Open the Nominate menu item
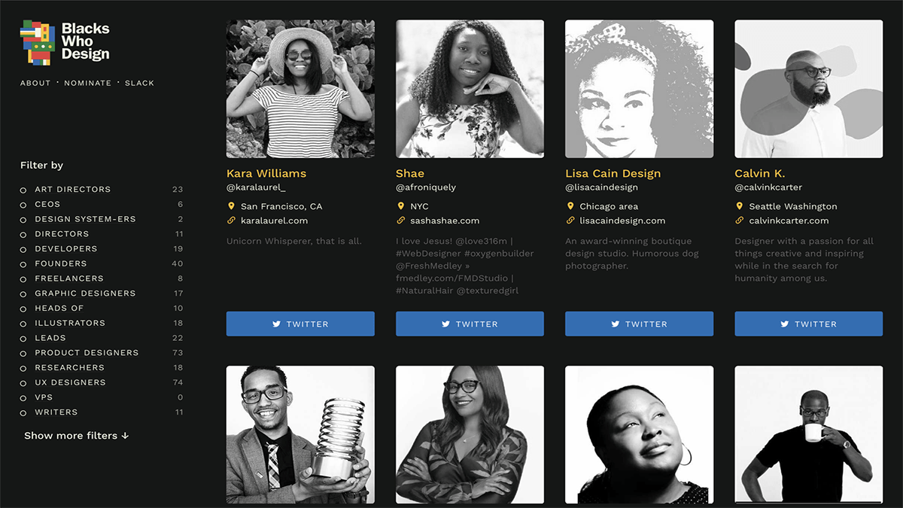Screen dimensions: 903x508 (87, 83)
